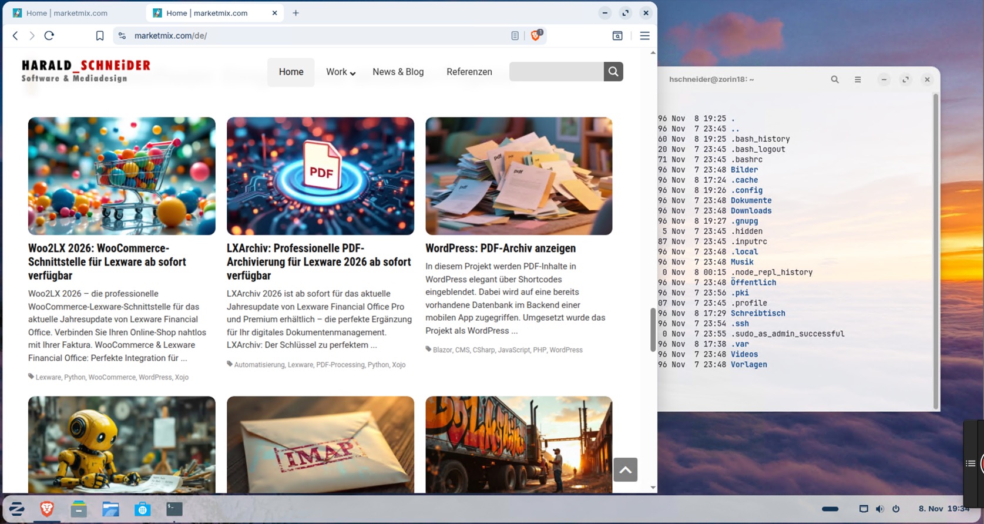The height and width of the screenshot is (524, 984).
Task: Switch to the first Home | marketmix.com tab
Action: [66, 13]
